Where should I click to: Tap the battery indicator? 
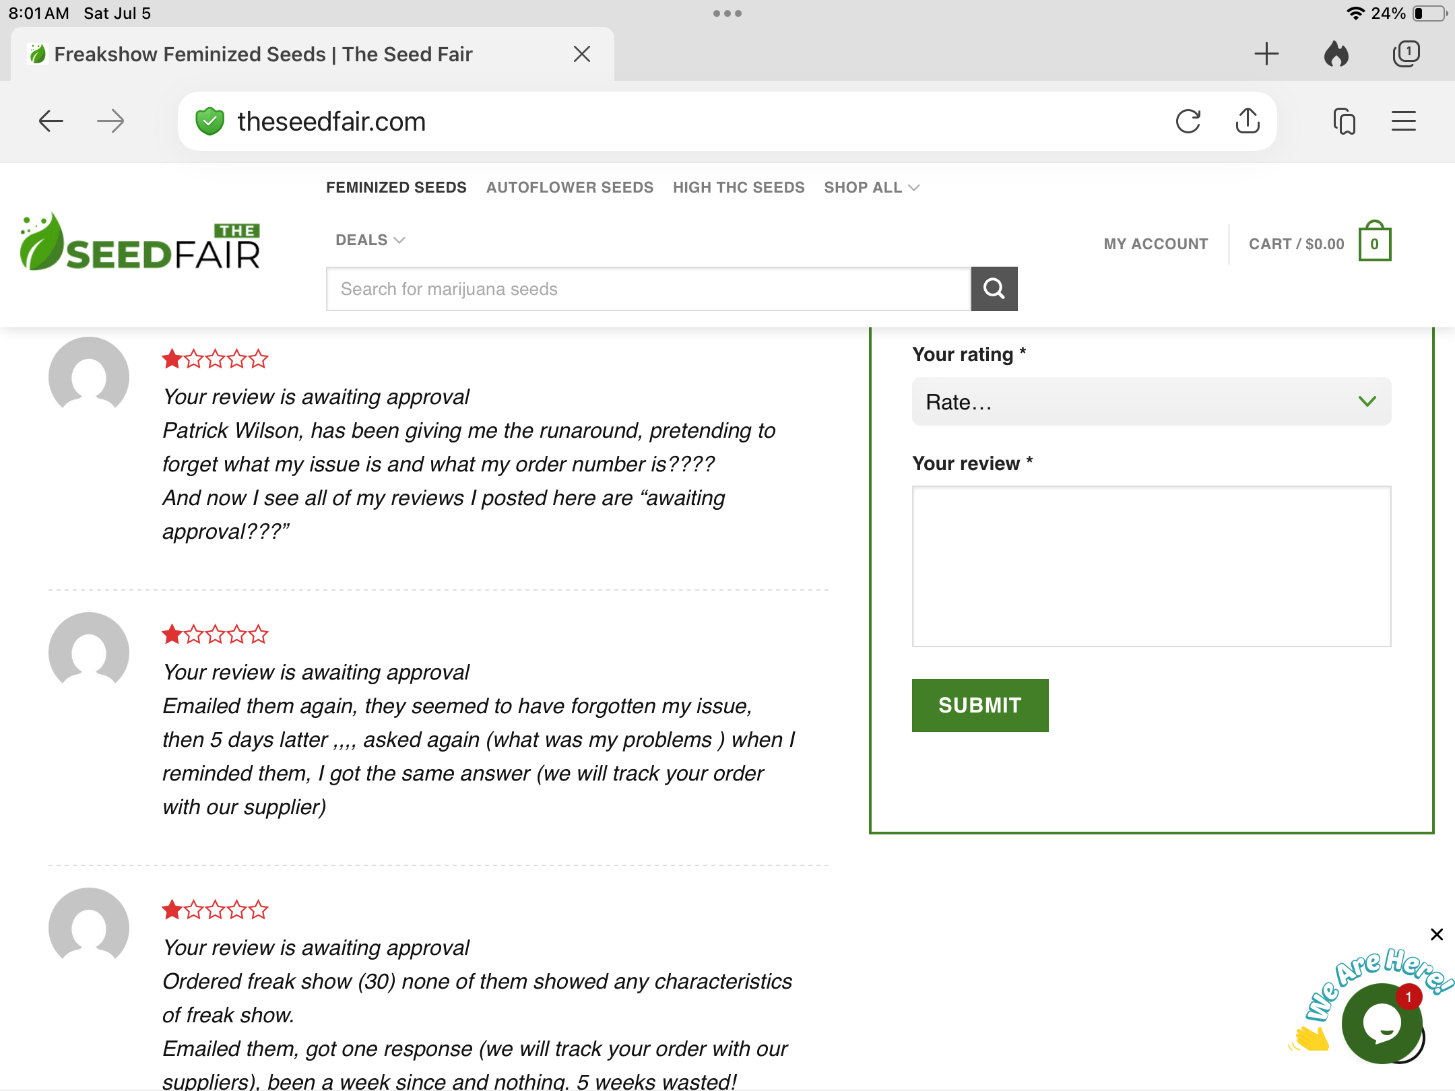[1429, 13]
